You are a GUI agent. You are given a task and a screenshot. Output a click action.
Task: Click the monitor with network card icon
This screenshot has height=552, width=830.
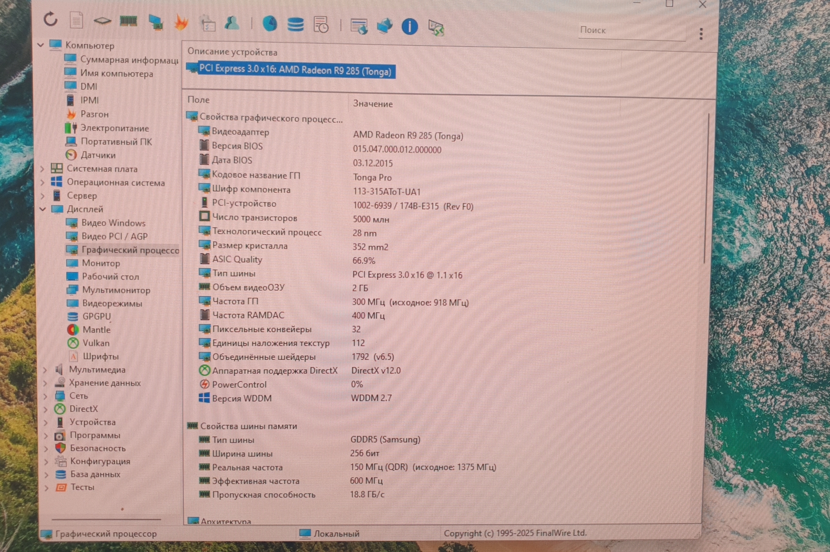(155, 22)
